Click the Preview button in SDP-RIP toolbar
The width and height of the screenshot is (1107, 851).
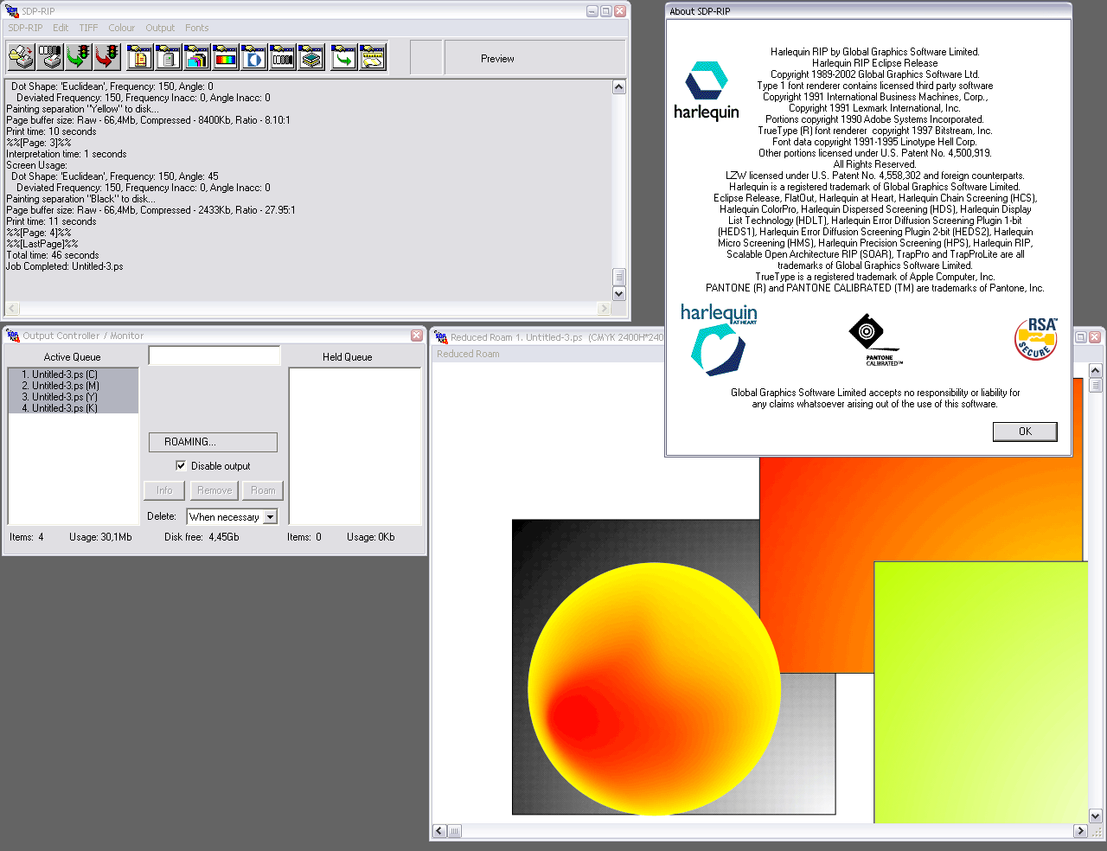click(534, 58)
